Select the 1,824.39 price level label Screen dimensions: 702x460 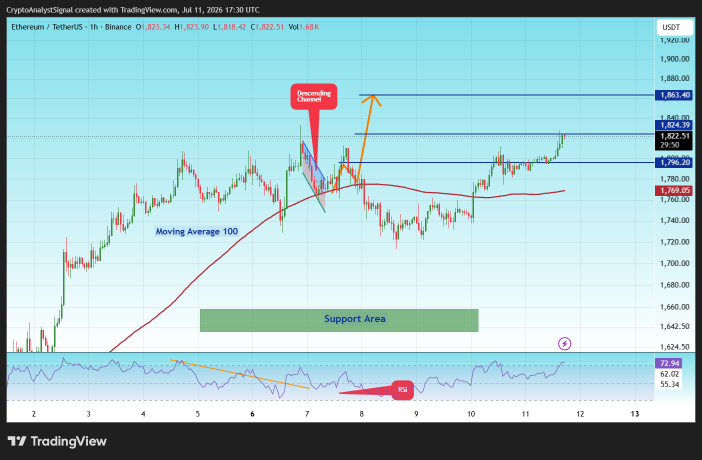pos(674,125)
